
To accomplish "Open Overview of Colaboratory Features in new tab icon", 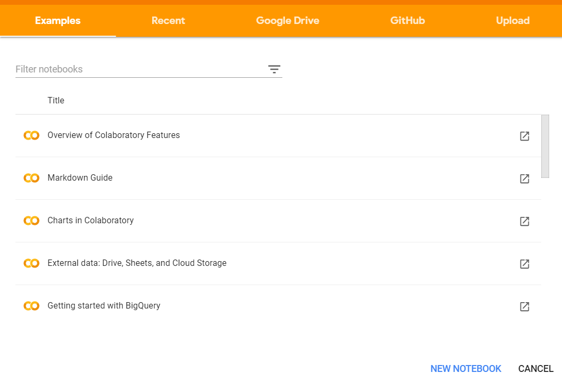I will click(x=524, y=136).
